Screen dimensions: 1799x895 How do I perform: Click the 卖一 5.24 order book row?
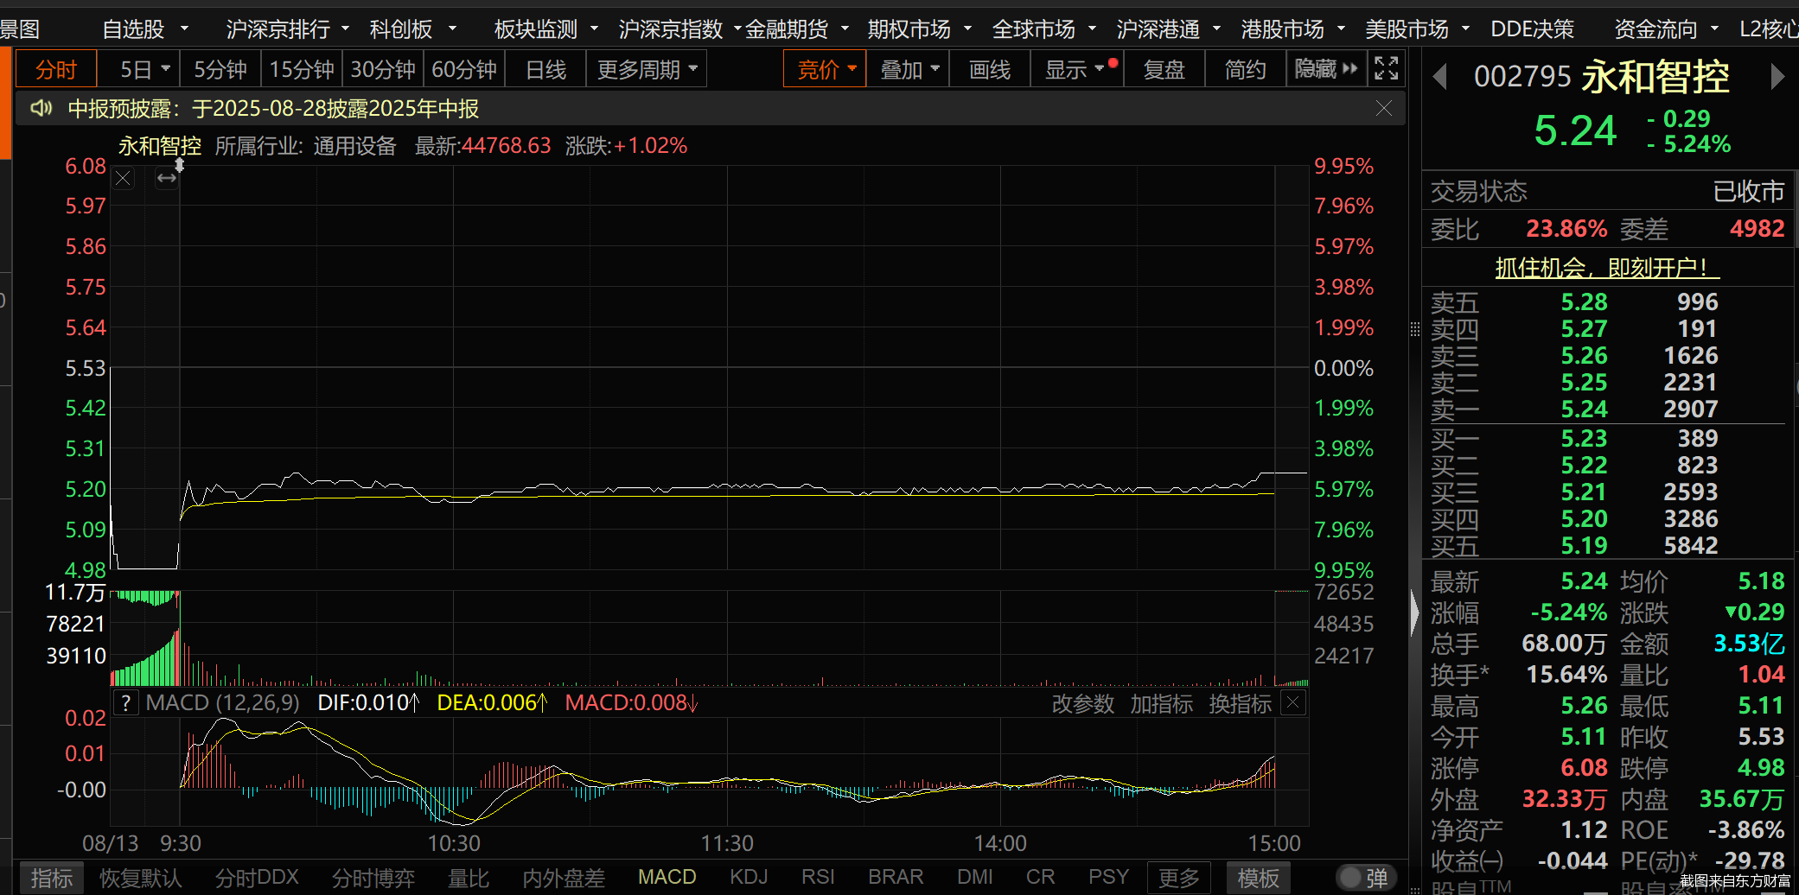tap(1607, 409)
